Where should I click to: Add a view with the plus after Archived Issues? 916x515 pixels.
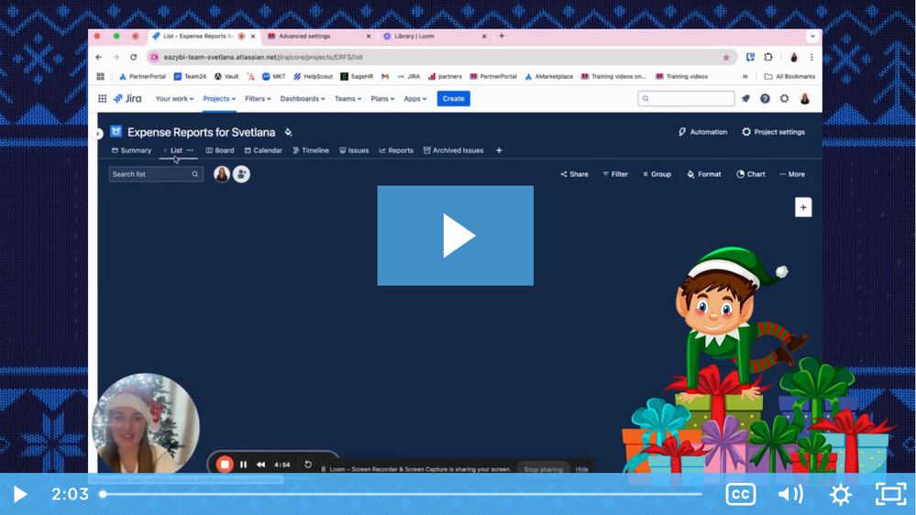pos(499,150)
